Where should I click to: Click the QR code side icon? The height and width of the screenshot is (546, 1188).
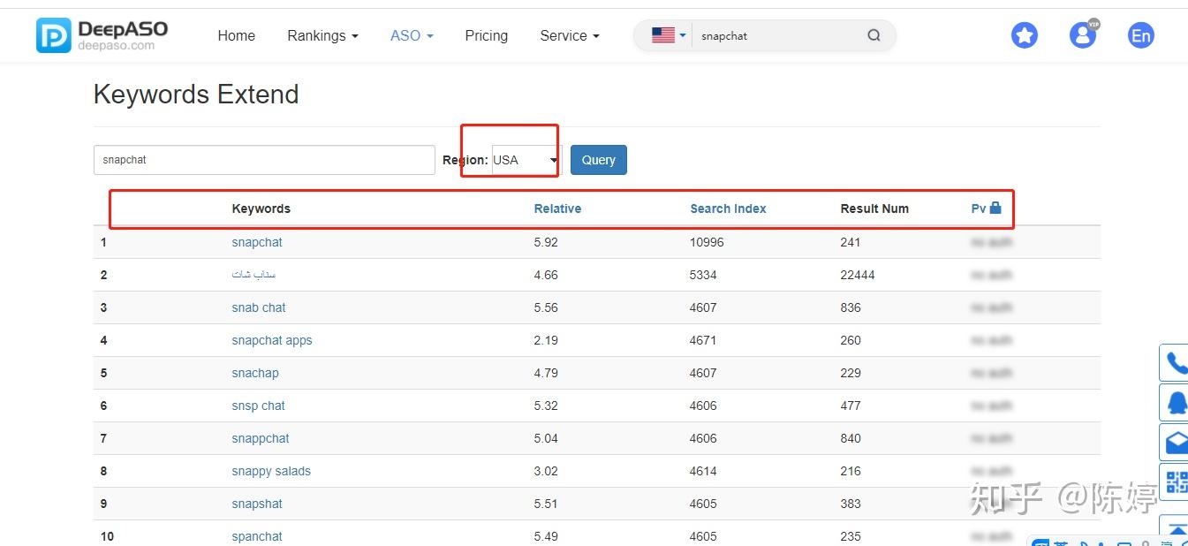pos(1175,482)
